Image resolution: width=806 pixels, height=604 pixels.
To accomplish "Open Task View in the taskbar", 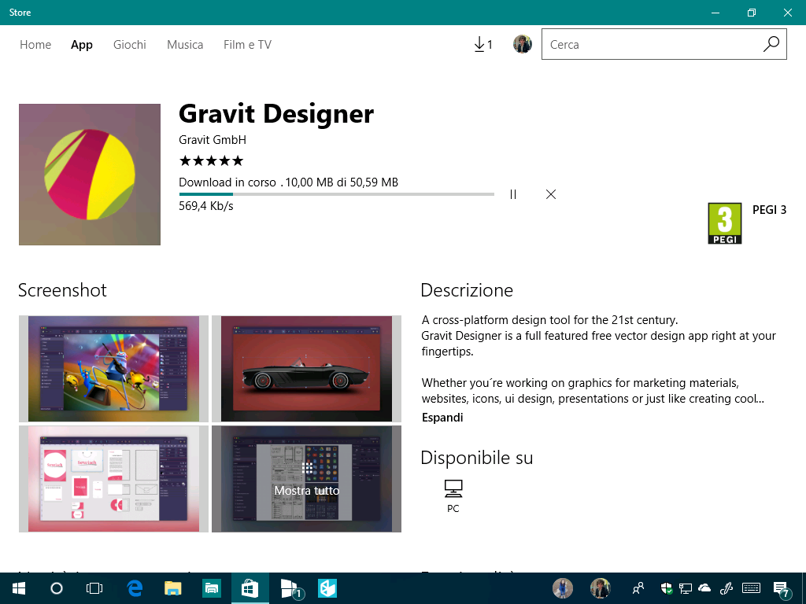I will 94,588.
